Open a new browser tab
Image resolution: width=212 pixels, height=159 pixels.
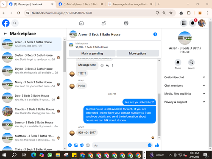(159, 4)
